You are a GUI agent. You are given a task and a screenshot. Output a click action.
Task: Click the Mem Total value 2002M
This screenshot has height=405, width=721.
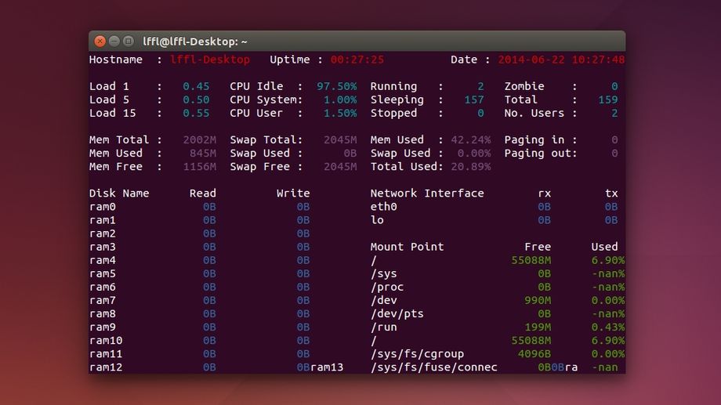200,139
